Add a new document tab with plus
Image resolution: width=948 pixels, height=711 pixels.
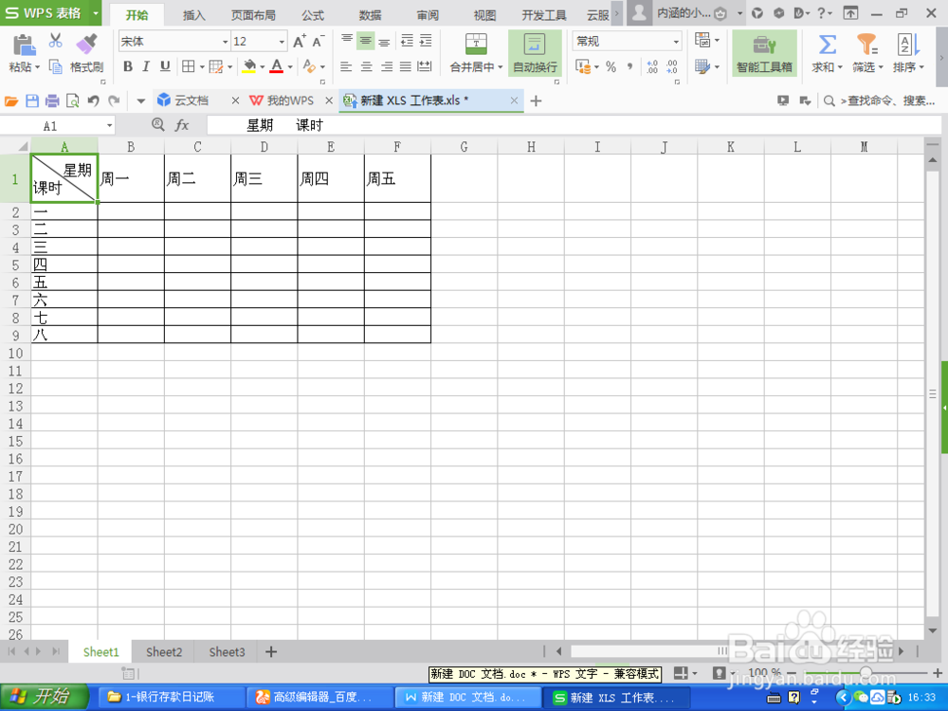[536, 101]
